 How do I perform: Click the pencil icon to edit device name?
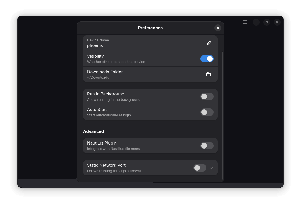pyautogui.click(x=209, y=43)
